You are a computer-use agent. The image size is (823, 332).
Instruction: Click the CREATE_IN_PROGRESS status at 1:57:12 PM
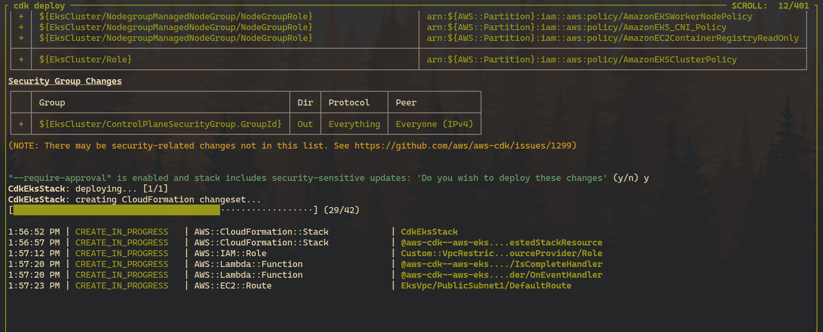tap(122, 253)
